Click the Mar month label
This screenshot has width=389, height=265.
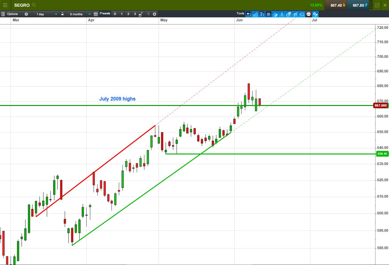(16, 20)
